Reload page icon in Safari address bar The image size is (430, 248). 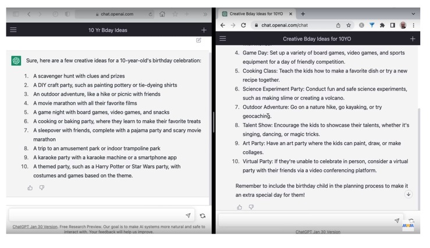tap(150, 15)
